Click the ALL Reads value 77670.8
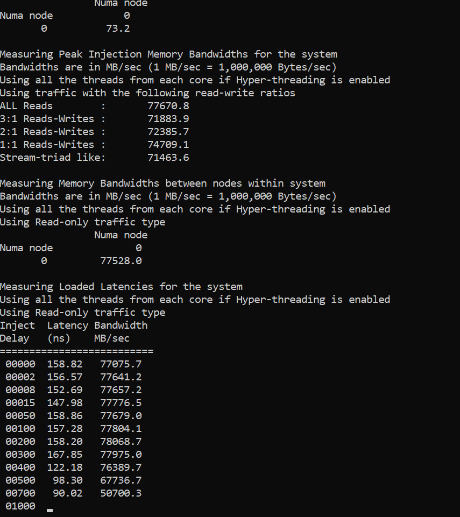This screenshot has height=517, width=460. pyautogui.click(x=168, y=106)
